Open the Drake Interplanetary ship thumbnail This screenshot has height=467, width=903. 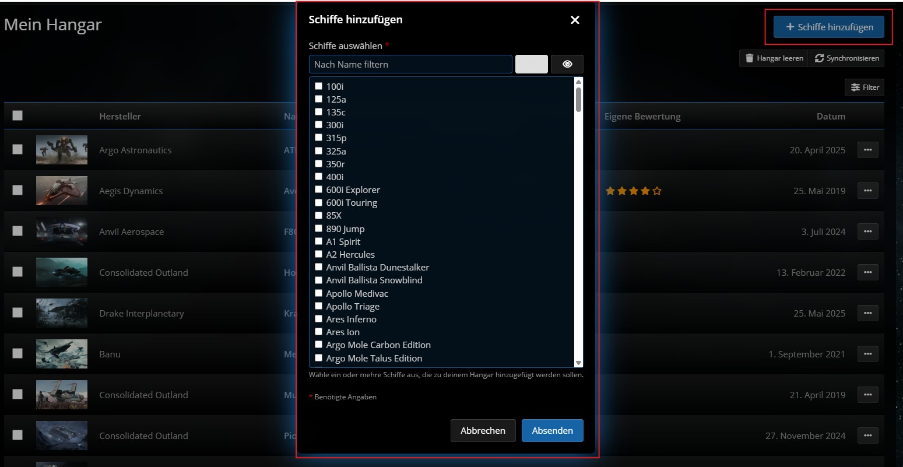(x=62, y=313)
